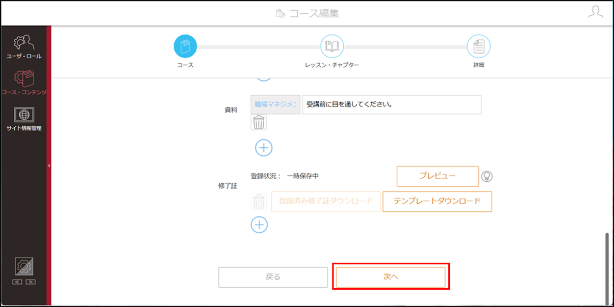
Task: Click the テンプレートダウンロード button
Action: [437, 201]
